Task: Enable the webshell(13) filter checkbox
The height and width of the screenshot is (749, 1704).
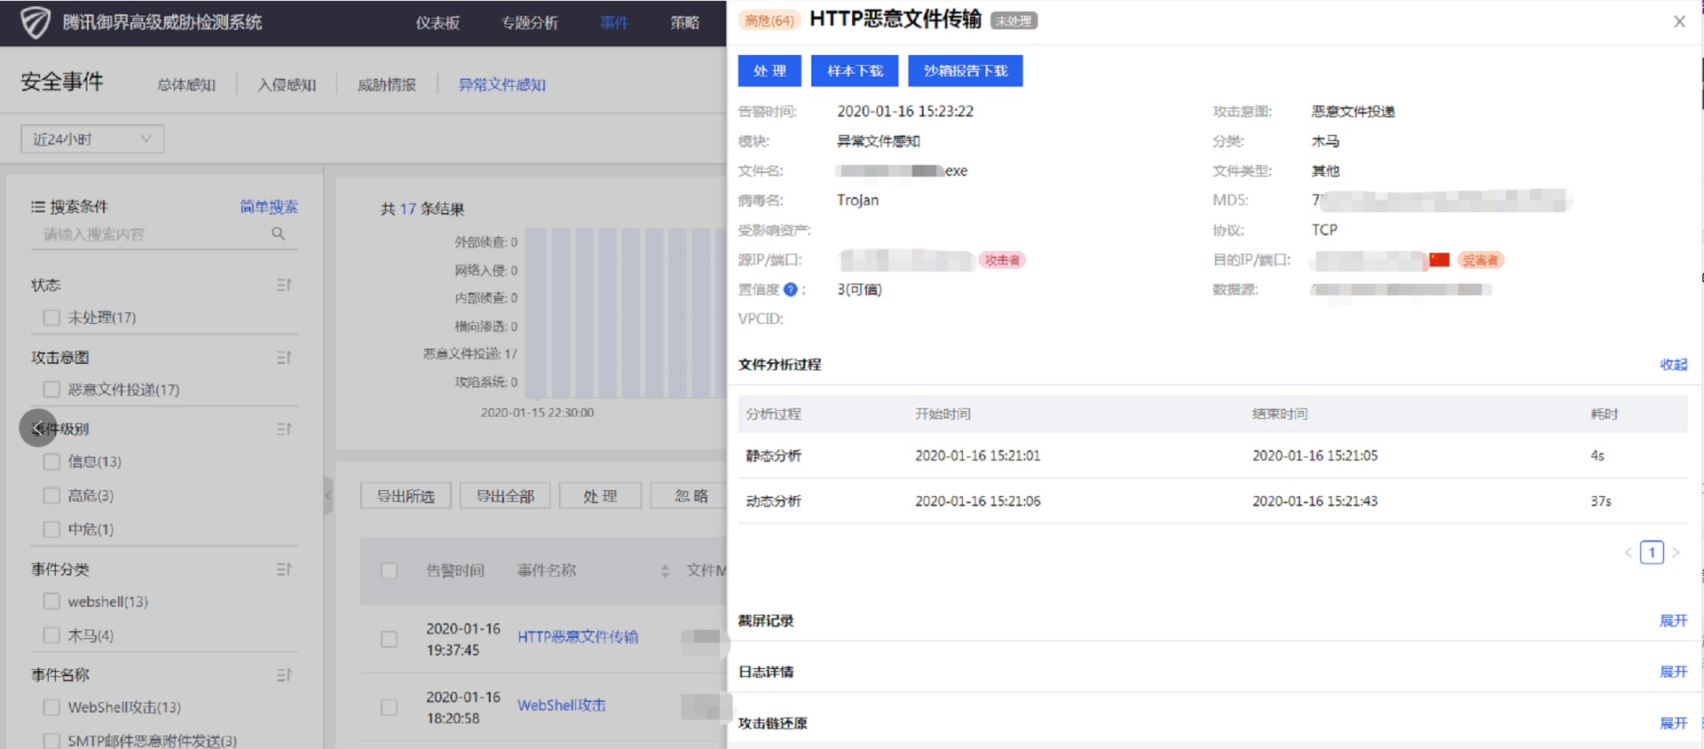Action: 51,602
